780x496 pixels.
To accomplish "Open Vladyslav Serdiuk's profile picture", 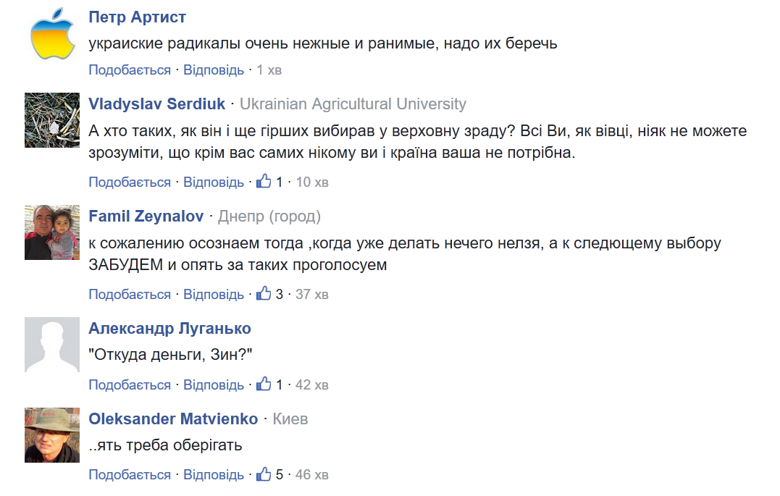I will coord(52,120).
